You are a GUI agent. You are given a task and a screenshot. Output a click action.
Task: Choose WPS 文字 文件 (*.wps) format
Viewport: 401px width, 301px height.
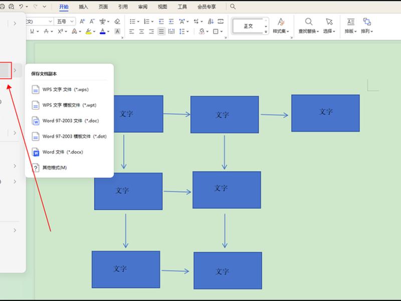coord(69,90)
